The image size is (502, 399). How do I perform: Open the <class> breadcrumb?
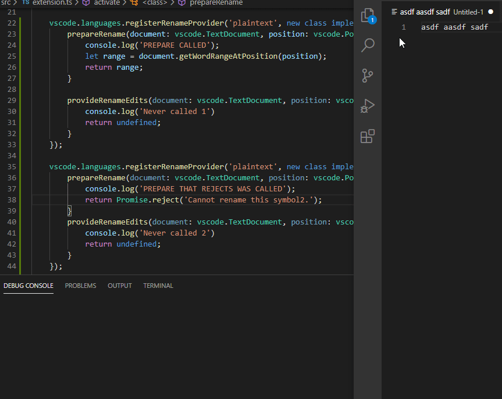pyautogui.click(x=155, y=2)
